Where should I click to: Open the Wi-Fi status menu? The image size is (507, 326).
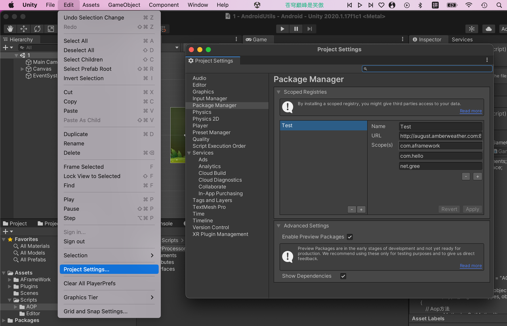[469, 5]
